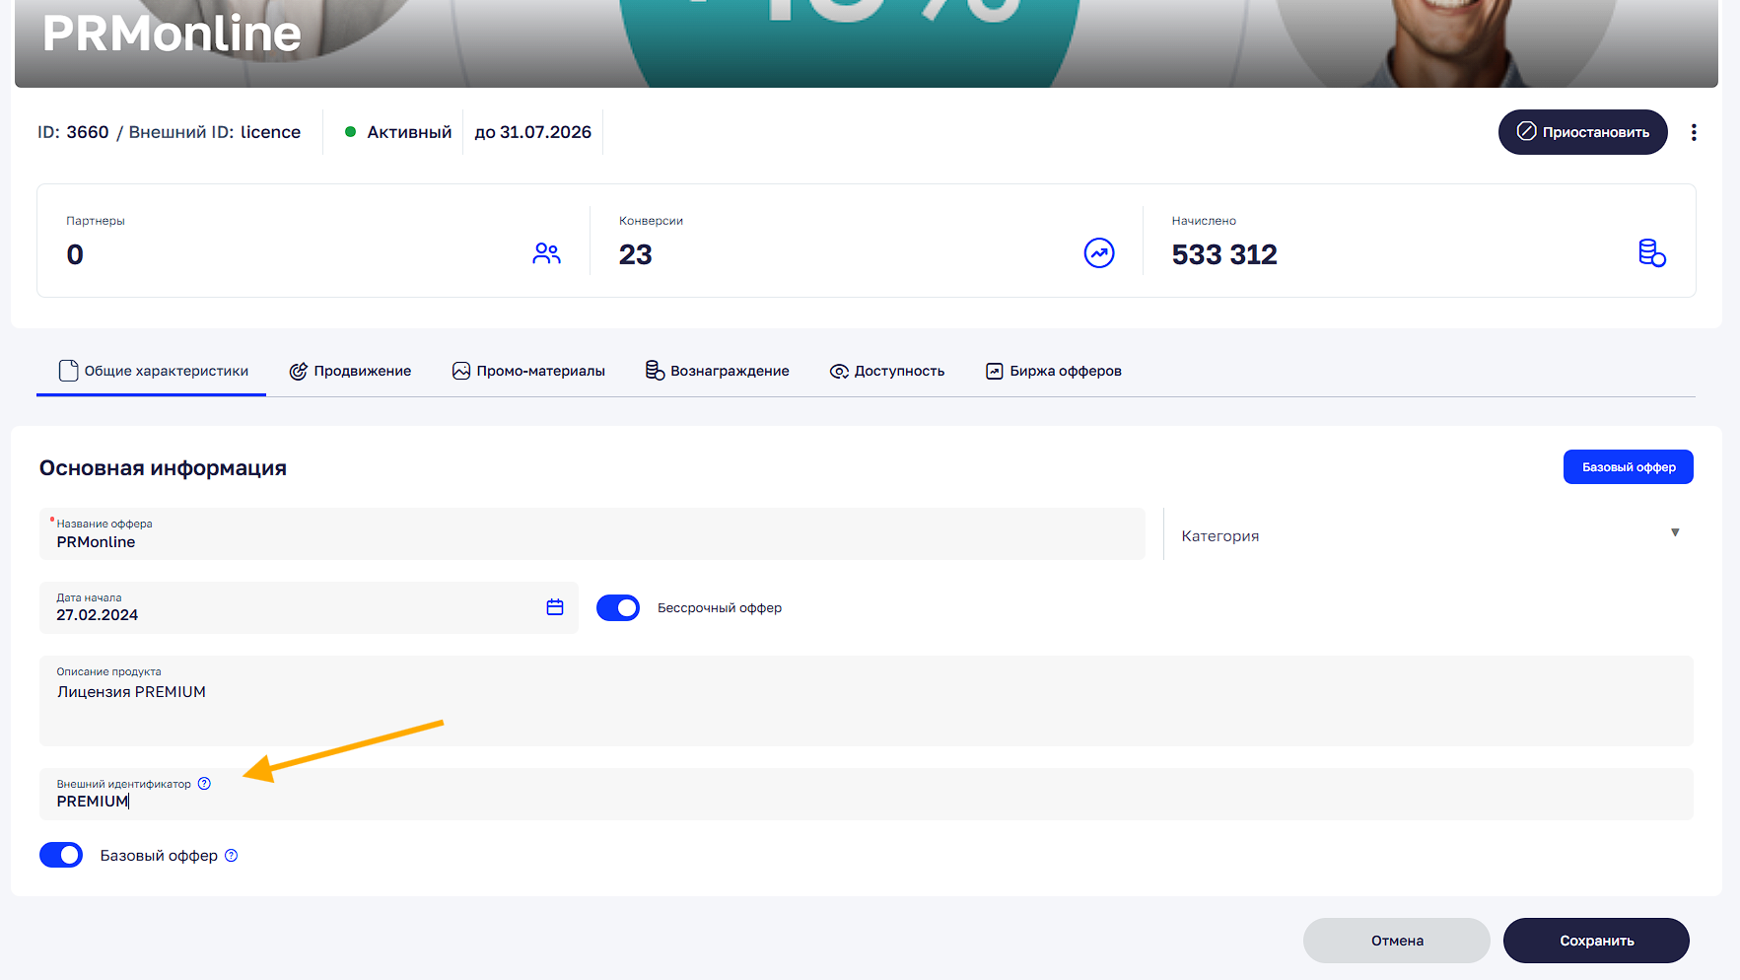The width and height of the screenshot is (1740, 980).
Task: Open the calendar date picker icon
Action: [x=555, y=607]
